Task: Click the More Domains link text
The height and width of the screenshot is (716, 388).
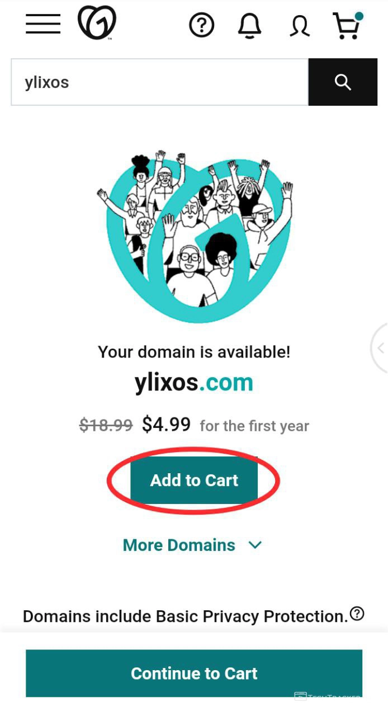Action: [x=179, y=545]
